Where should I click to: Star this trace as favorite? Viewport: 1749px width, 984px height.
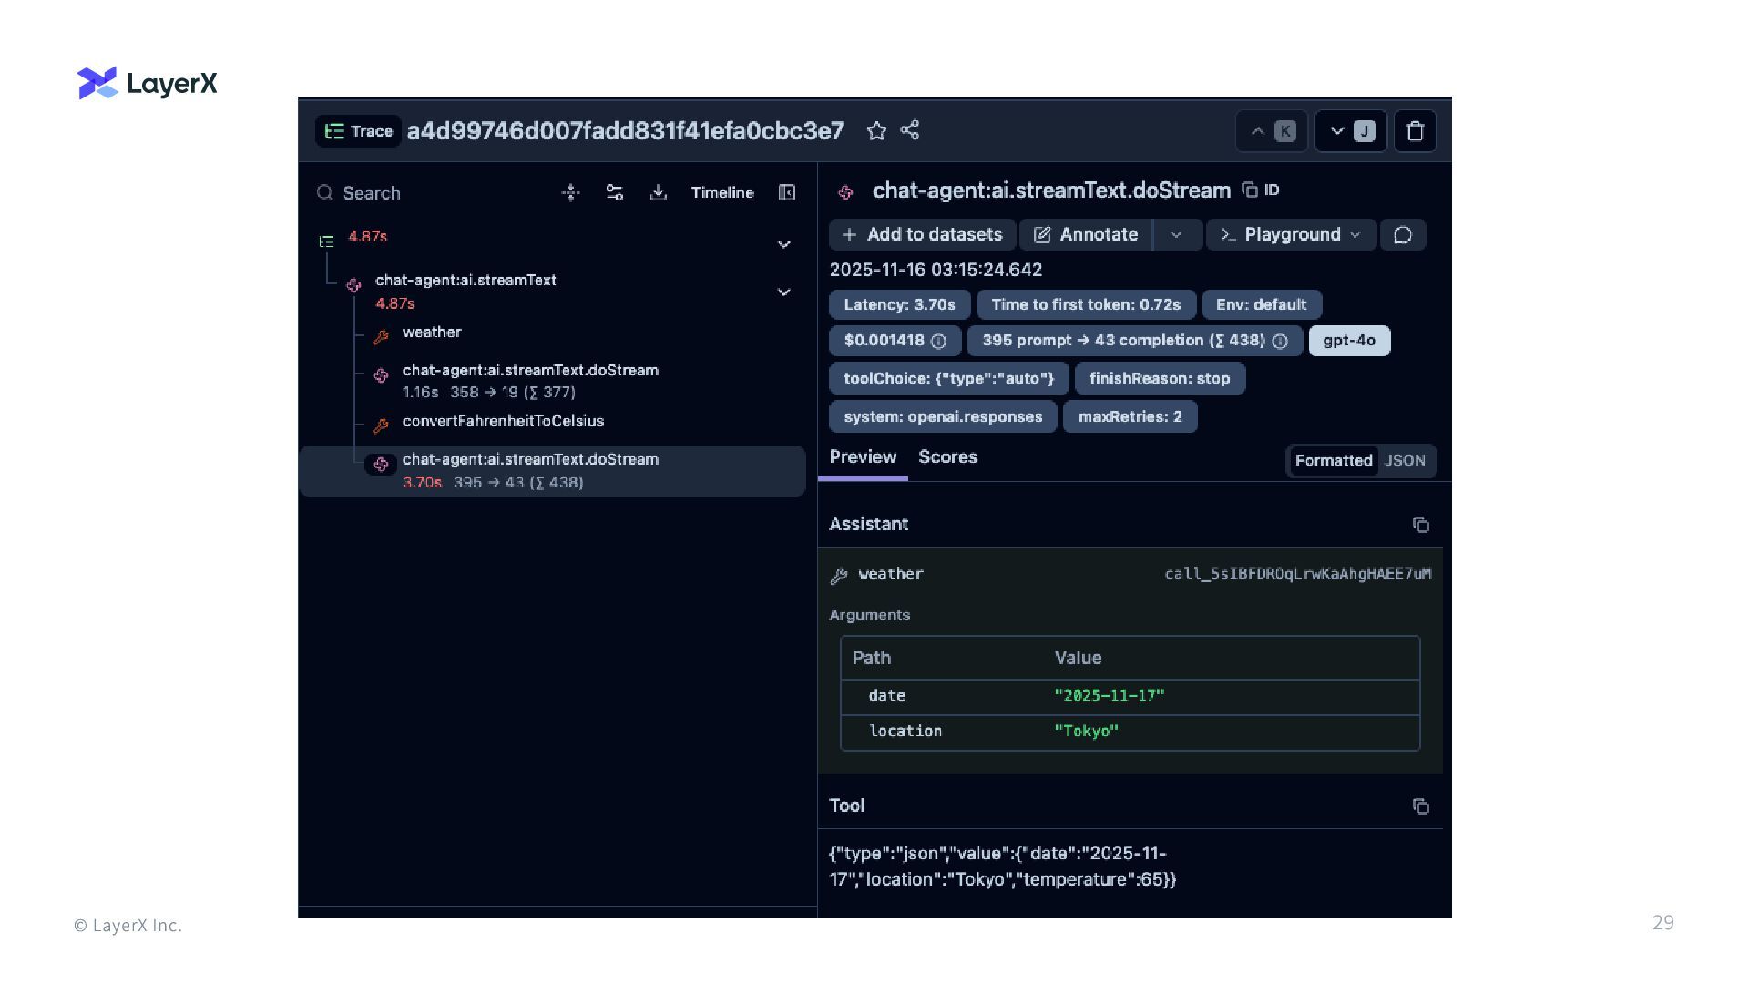pos(876,131)
